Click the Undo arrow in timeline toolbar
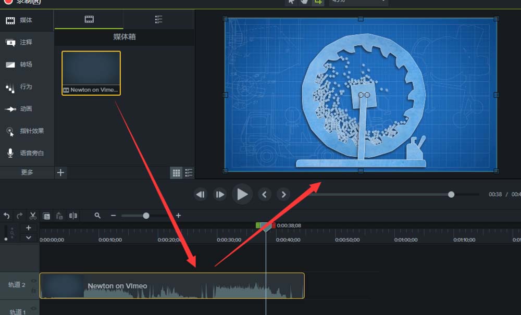Viewport: 521px width, 315px height. (6, 216)
